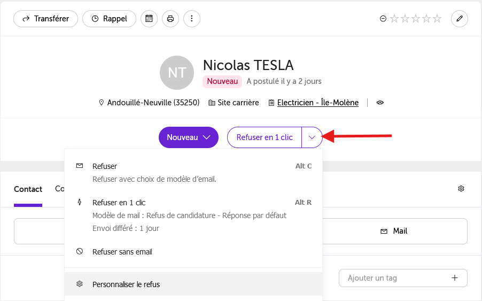
Task: Clear the rating with the minus icon
Action: [x=383, y=19]
